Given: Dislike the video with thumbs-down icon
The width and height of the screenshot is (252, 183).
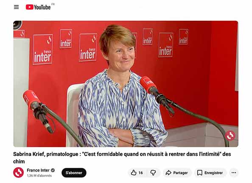Looking at the screenshot, I should coord(153,173).
